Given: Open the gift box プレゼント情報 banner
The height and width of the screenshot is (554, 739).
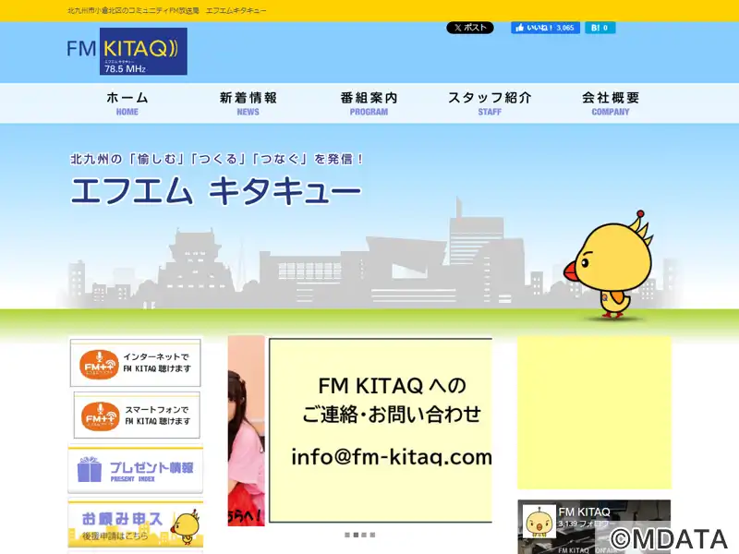Looking at the screenshot, I should coord(135,470).
